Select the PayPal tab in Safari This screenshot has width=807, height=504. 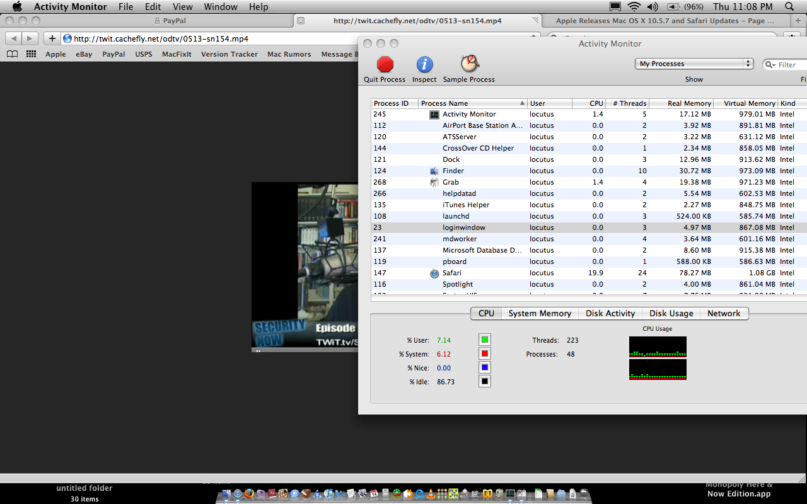[x=170, y=21]
